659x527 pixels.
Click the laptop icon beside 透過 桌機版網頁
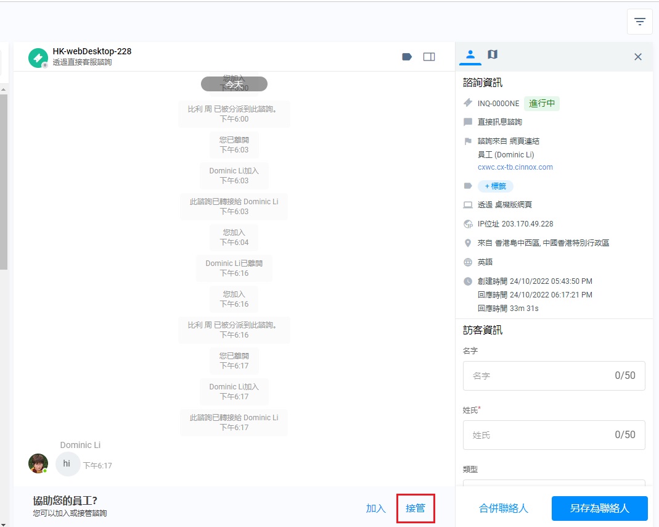pyautogui.click(x=468, y=205)
